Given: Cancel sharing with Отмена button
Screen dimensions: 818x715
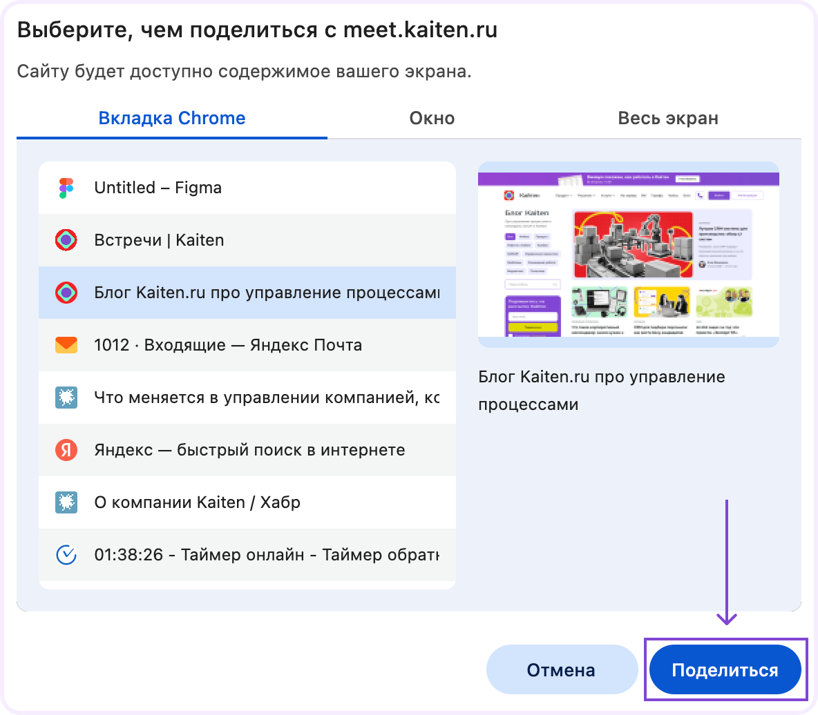Looking at the screenshot, I should click(x=561, y=669).
